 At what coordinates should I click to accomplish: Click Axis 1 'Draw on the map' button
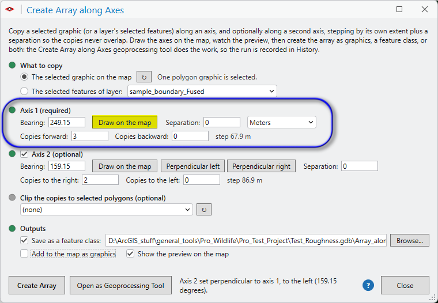(125, 122)
